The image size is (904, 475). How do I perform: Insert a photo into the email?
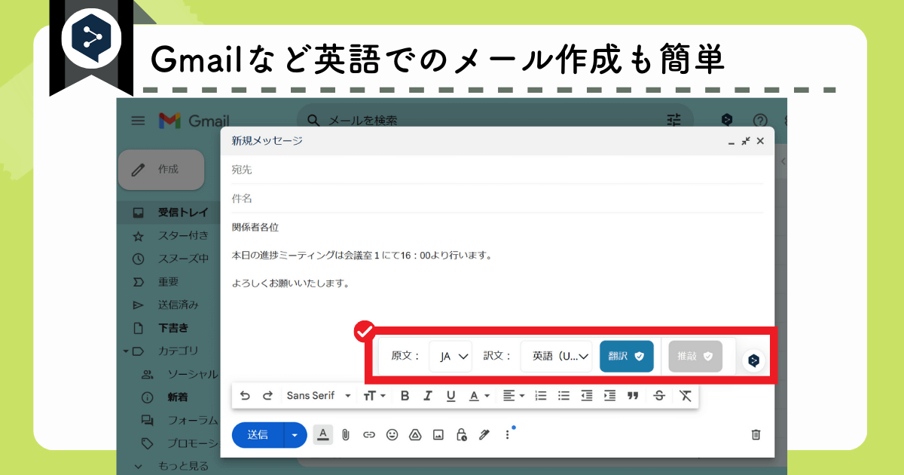tap(438, 435)
